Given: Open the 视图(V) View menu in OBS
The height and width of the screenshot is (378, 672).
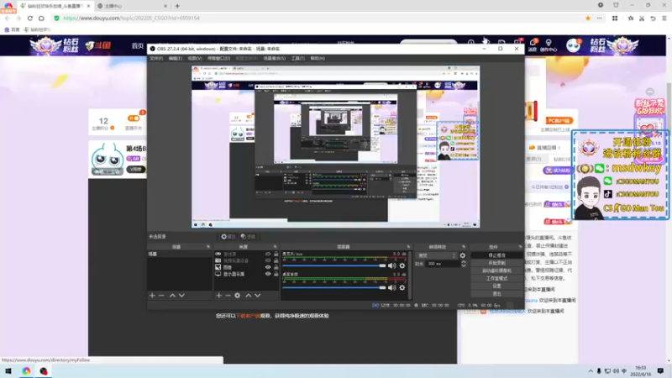Looking at the screenshot, I should tap(195, 58).
